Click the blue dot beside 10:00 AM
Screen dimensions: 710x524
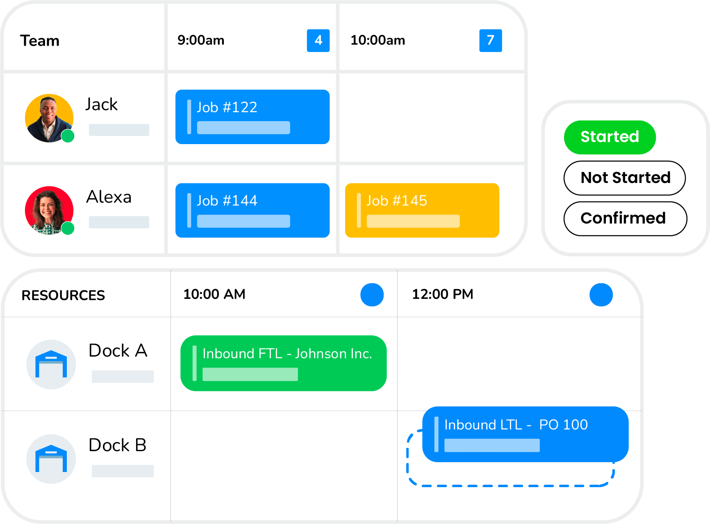(x=372, y=295)
